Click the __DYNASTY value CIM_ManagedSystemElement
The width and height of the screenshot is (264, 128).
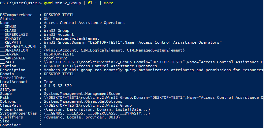pos(72,38)
